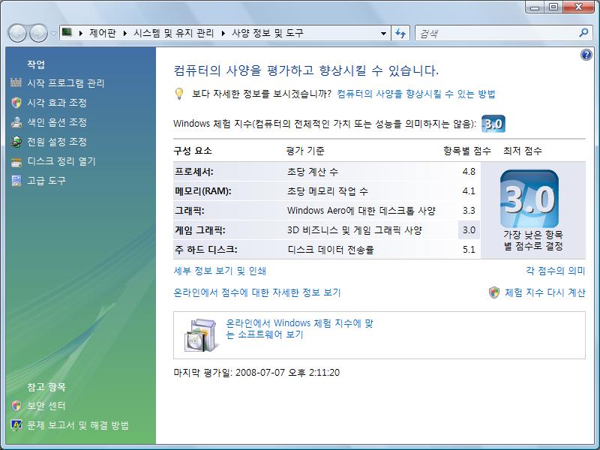Image resolution: width=600 pixels, height=450 pixels.
Task: Open 고급 도구 task link
Action: 46,181
